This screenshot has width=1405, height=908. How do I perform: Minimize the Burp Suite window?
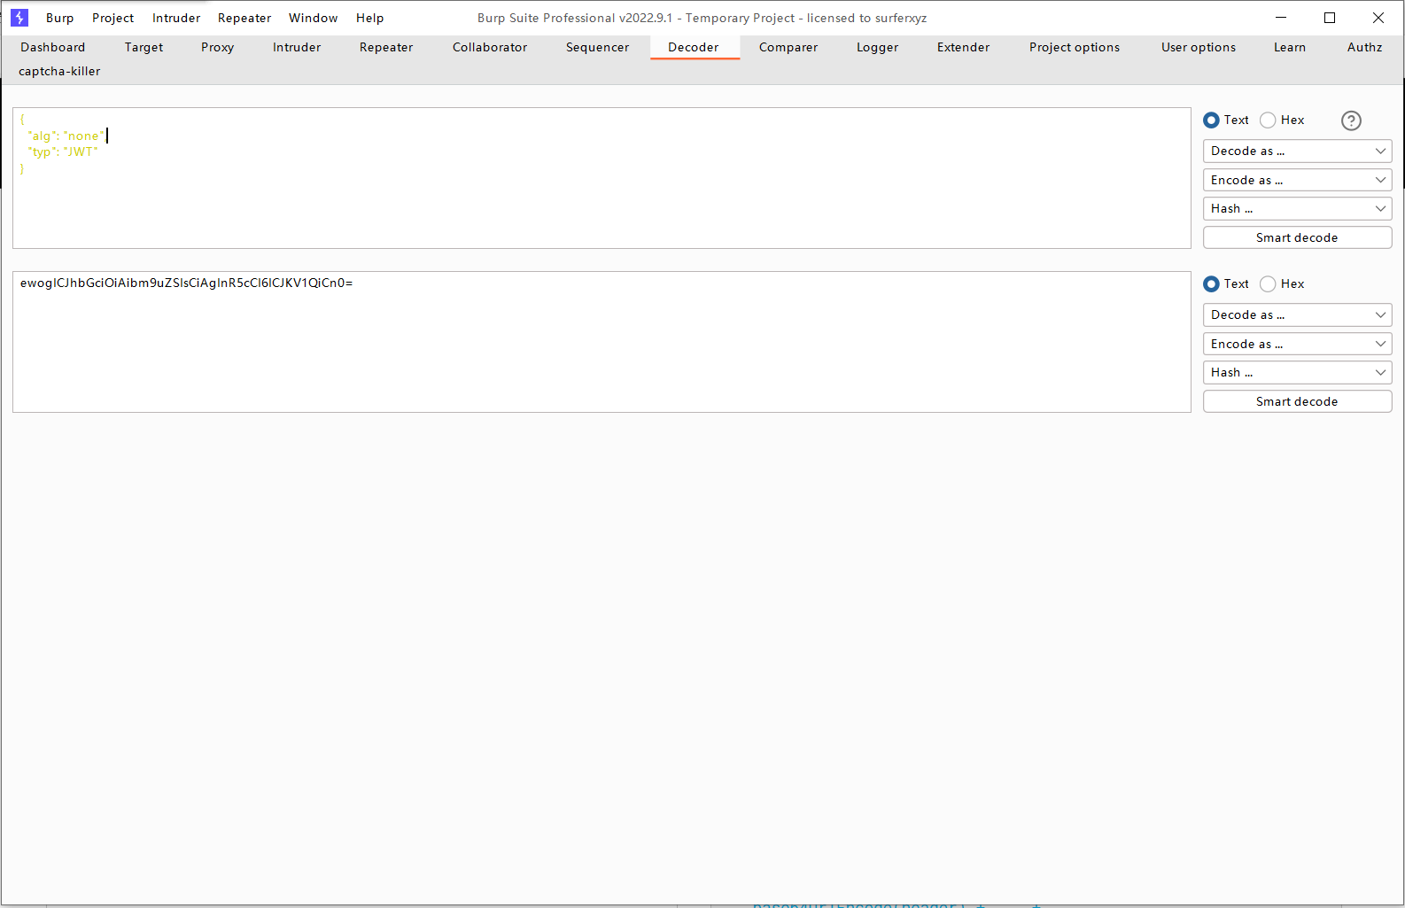(1281, 18)
